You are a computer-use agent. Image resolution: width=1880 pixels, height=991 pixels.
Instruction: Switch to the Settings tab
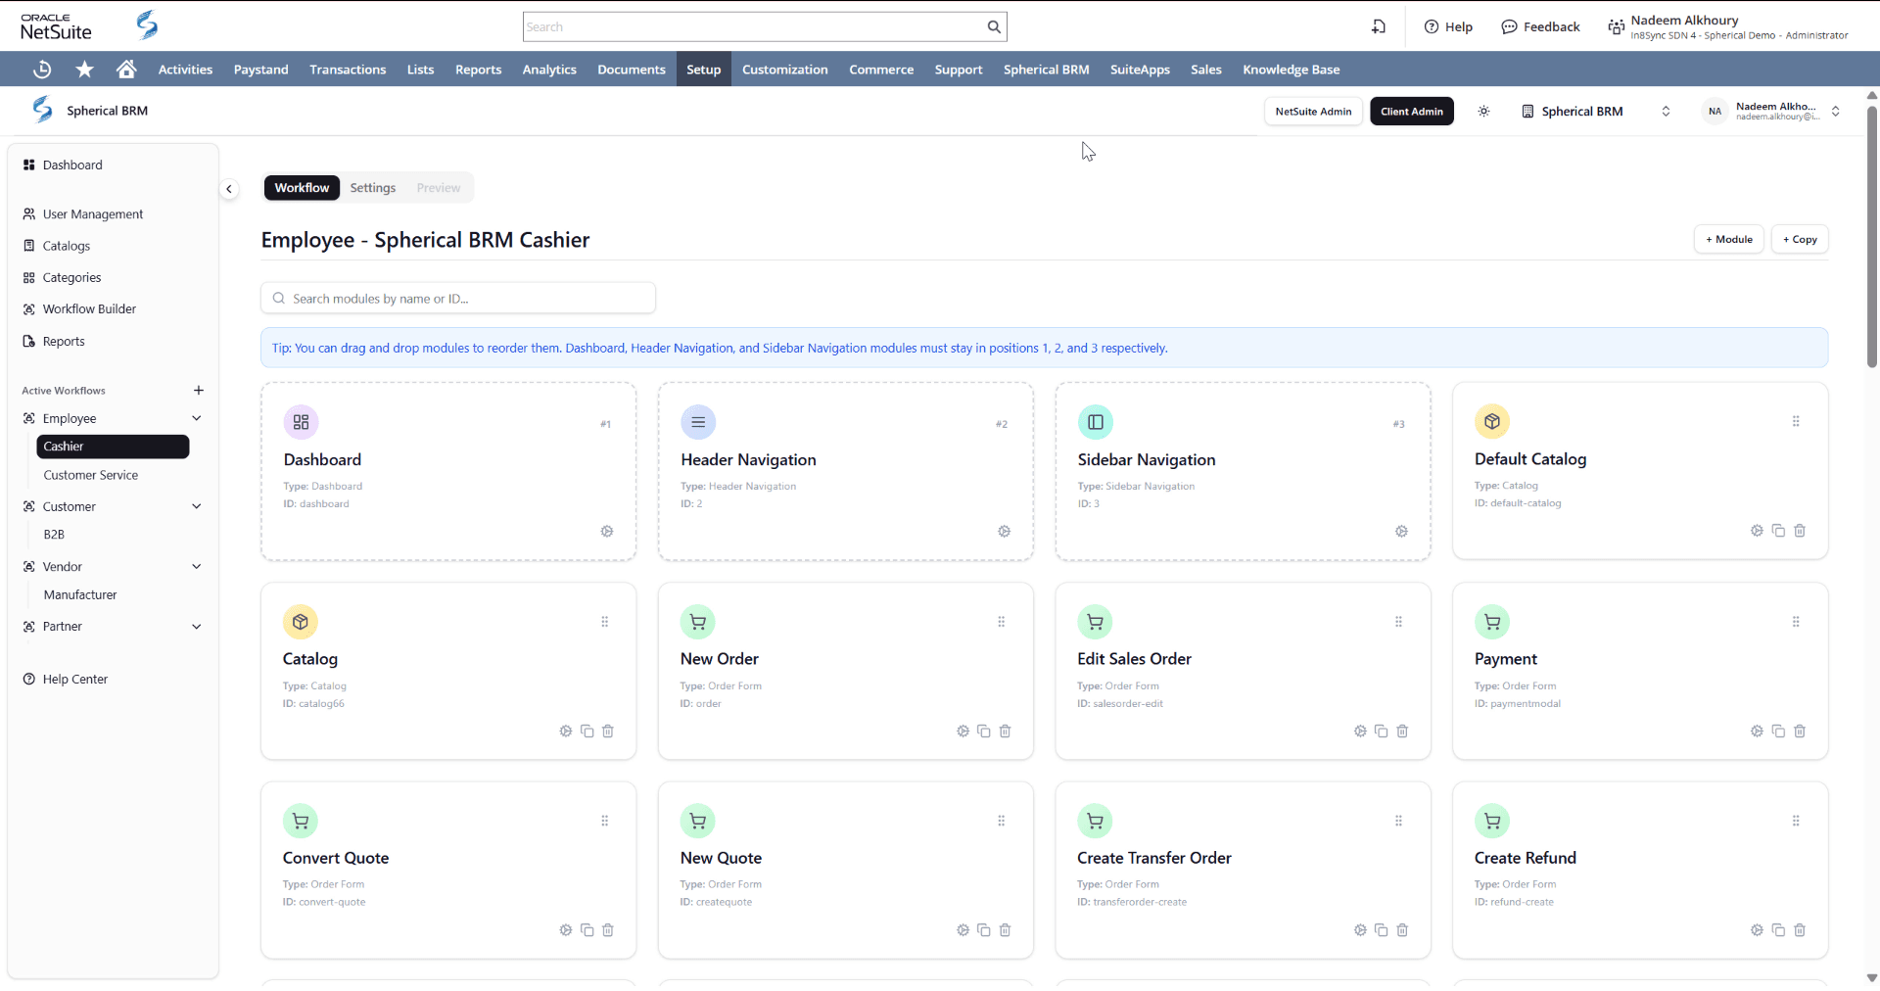[373, 188]
